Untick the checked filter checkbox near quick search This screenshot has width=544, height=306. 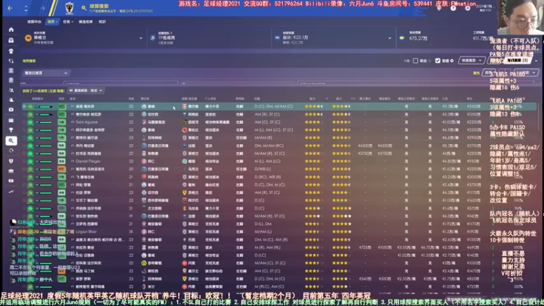tap(437, 61)
